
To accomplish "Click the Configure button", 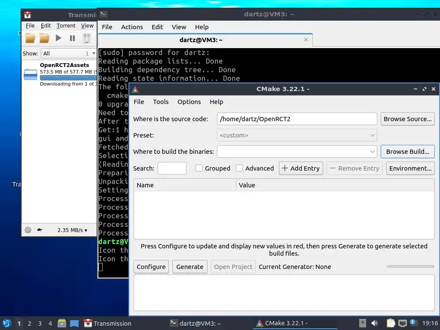I will click(x=151, y=266).
